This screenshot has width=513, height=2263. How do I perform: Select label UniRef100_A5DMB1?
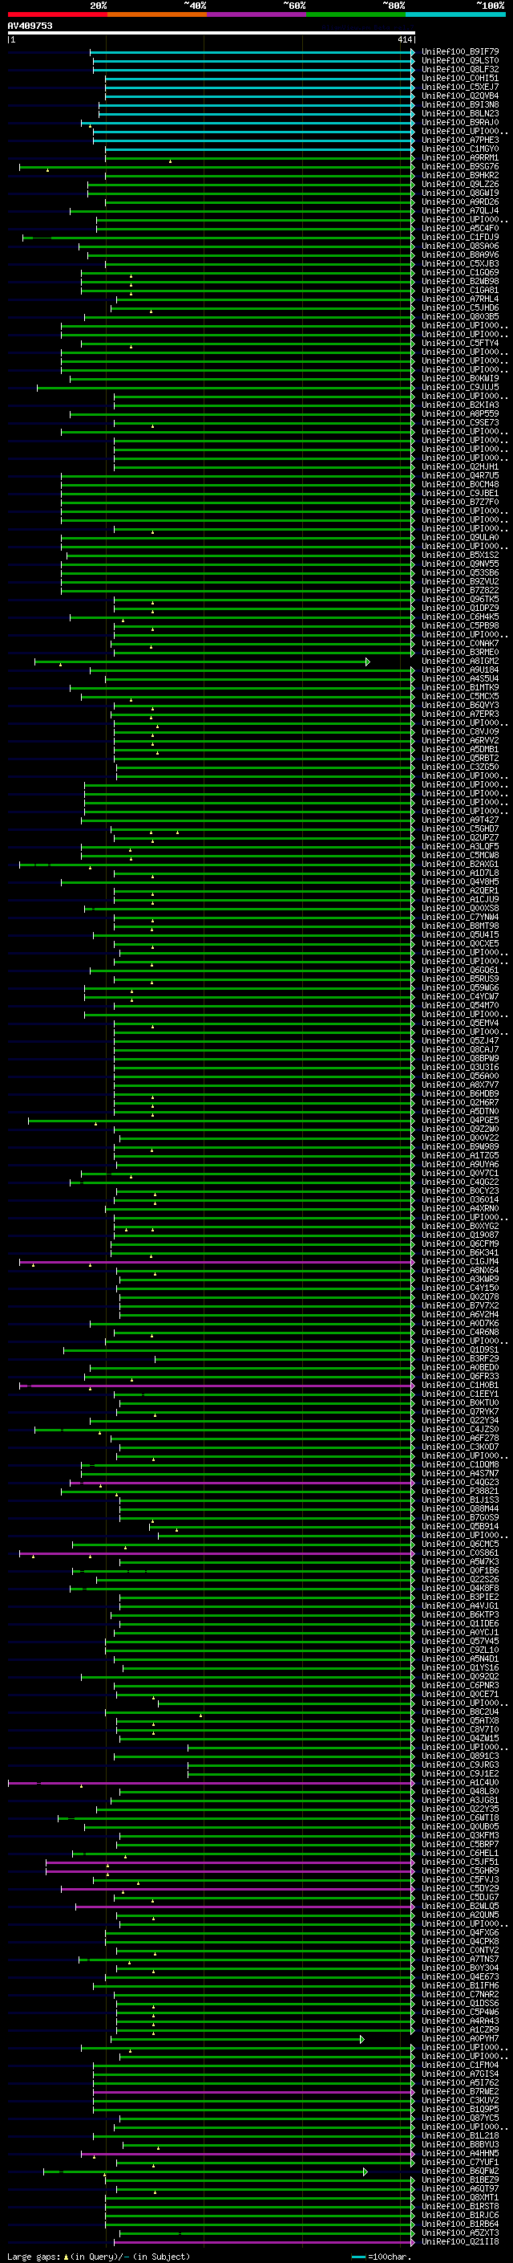coord(460,748)
